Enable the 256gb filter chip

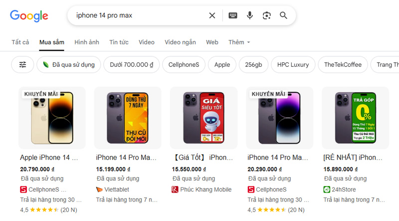click(253, 65)
